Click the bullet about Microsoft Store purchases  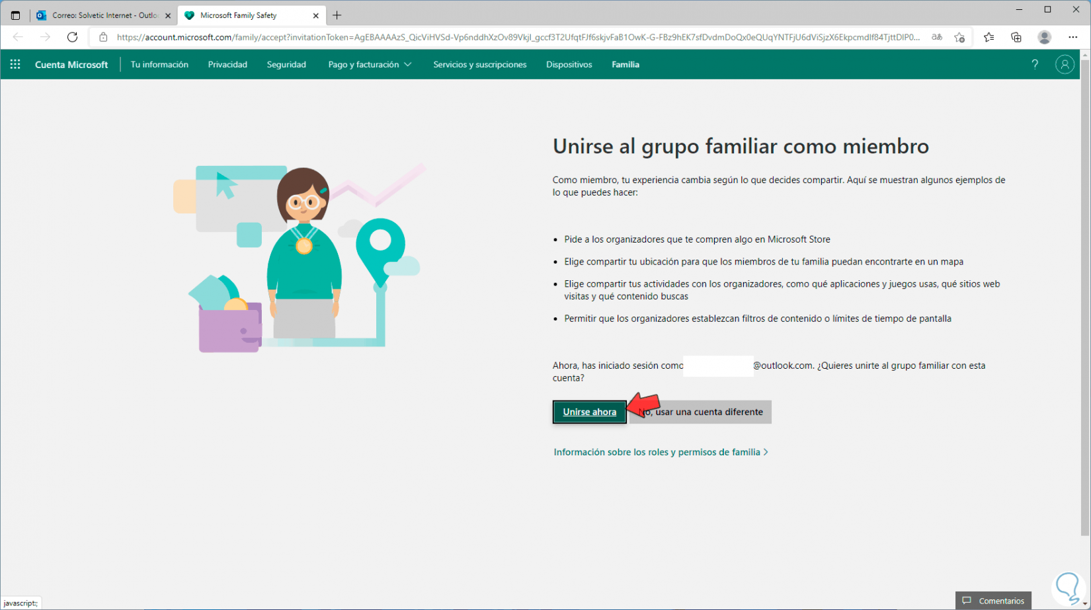click(697, 239)
